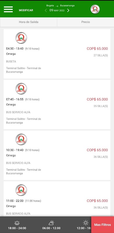Tap MODIFICAR to change search

pyautogui.click(x=26, y=10)
